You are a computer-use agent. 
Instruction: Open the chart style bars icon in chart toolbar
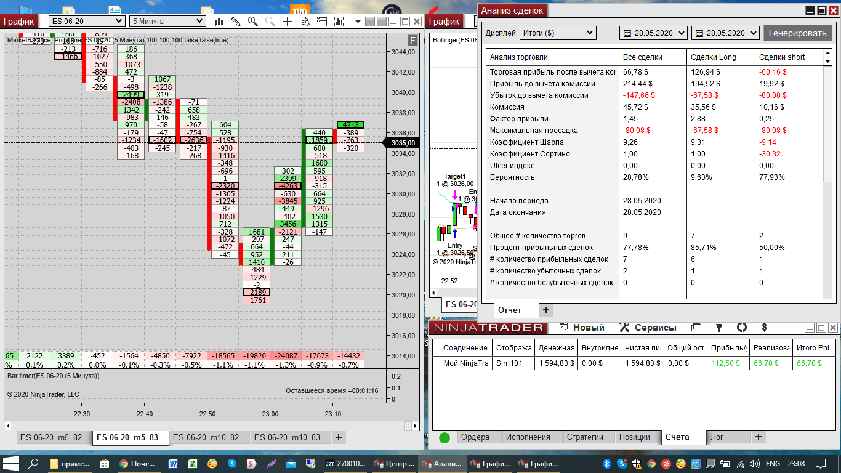tap(219, 22)
